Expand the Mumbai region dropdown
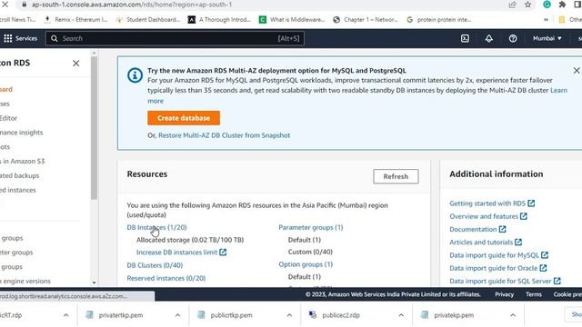 [547, 38]
